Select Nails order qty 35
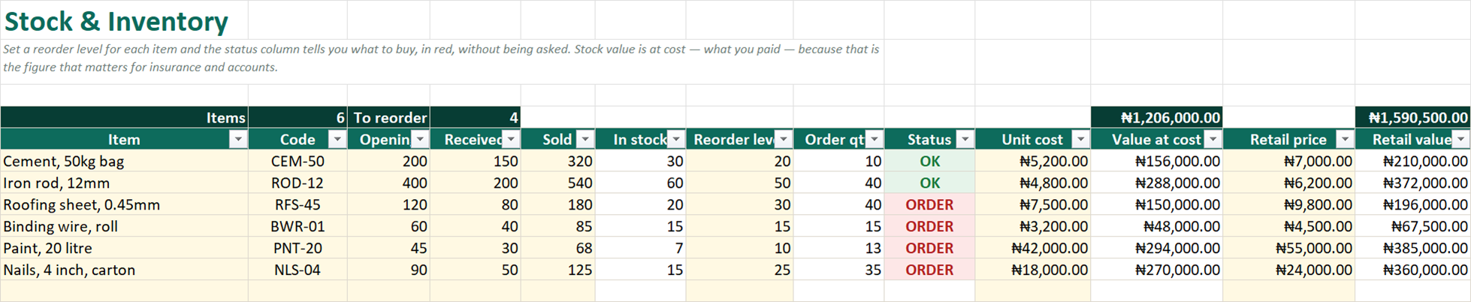The image size is (1471, 302). click(838, 270)
